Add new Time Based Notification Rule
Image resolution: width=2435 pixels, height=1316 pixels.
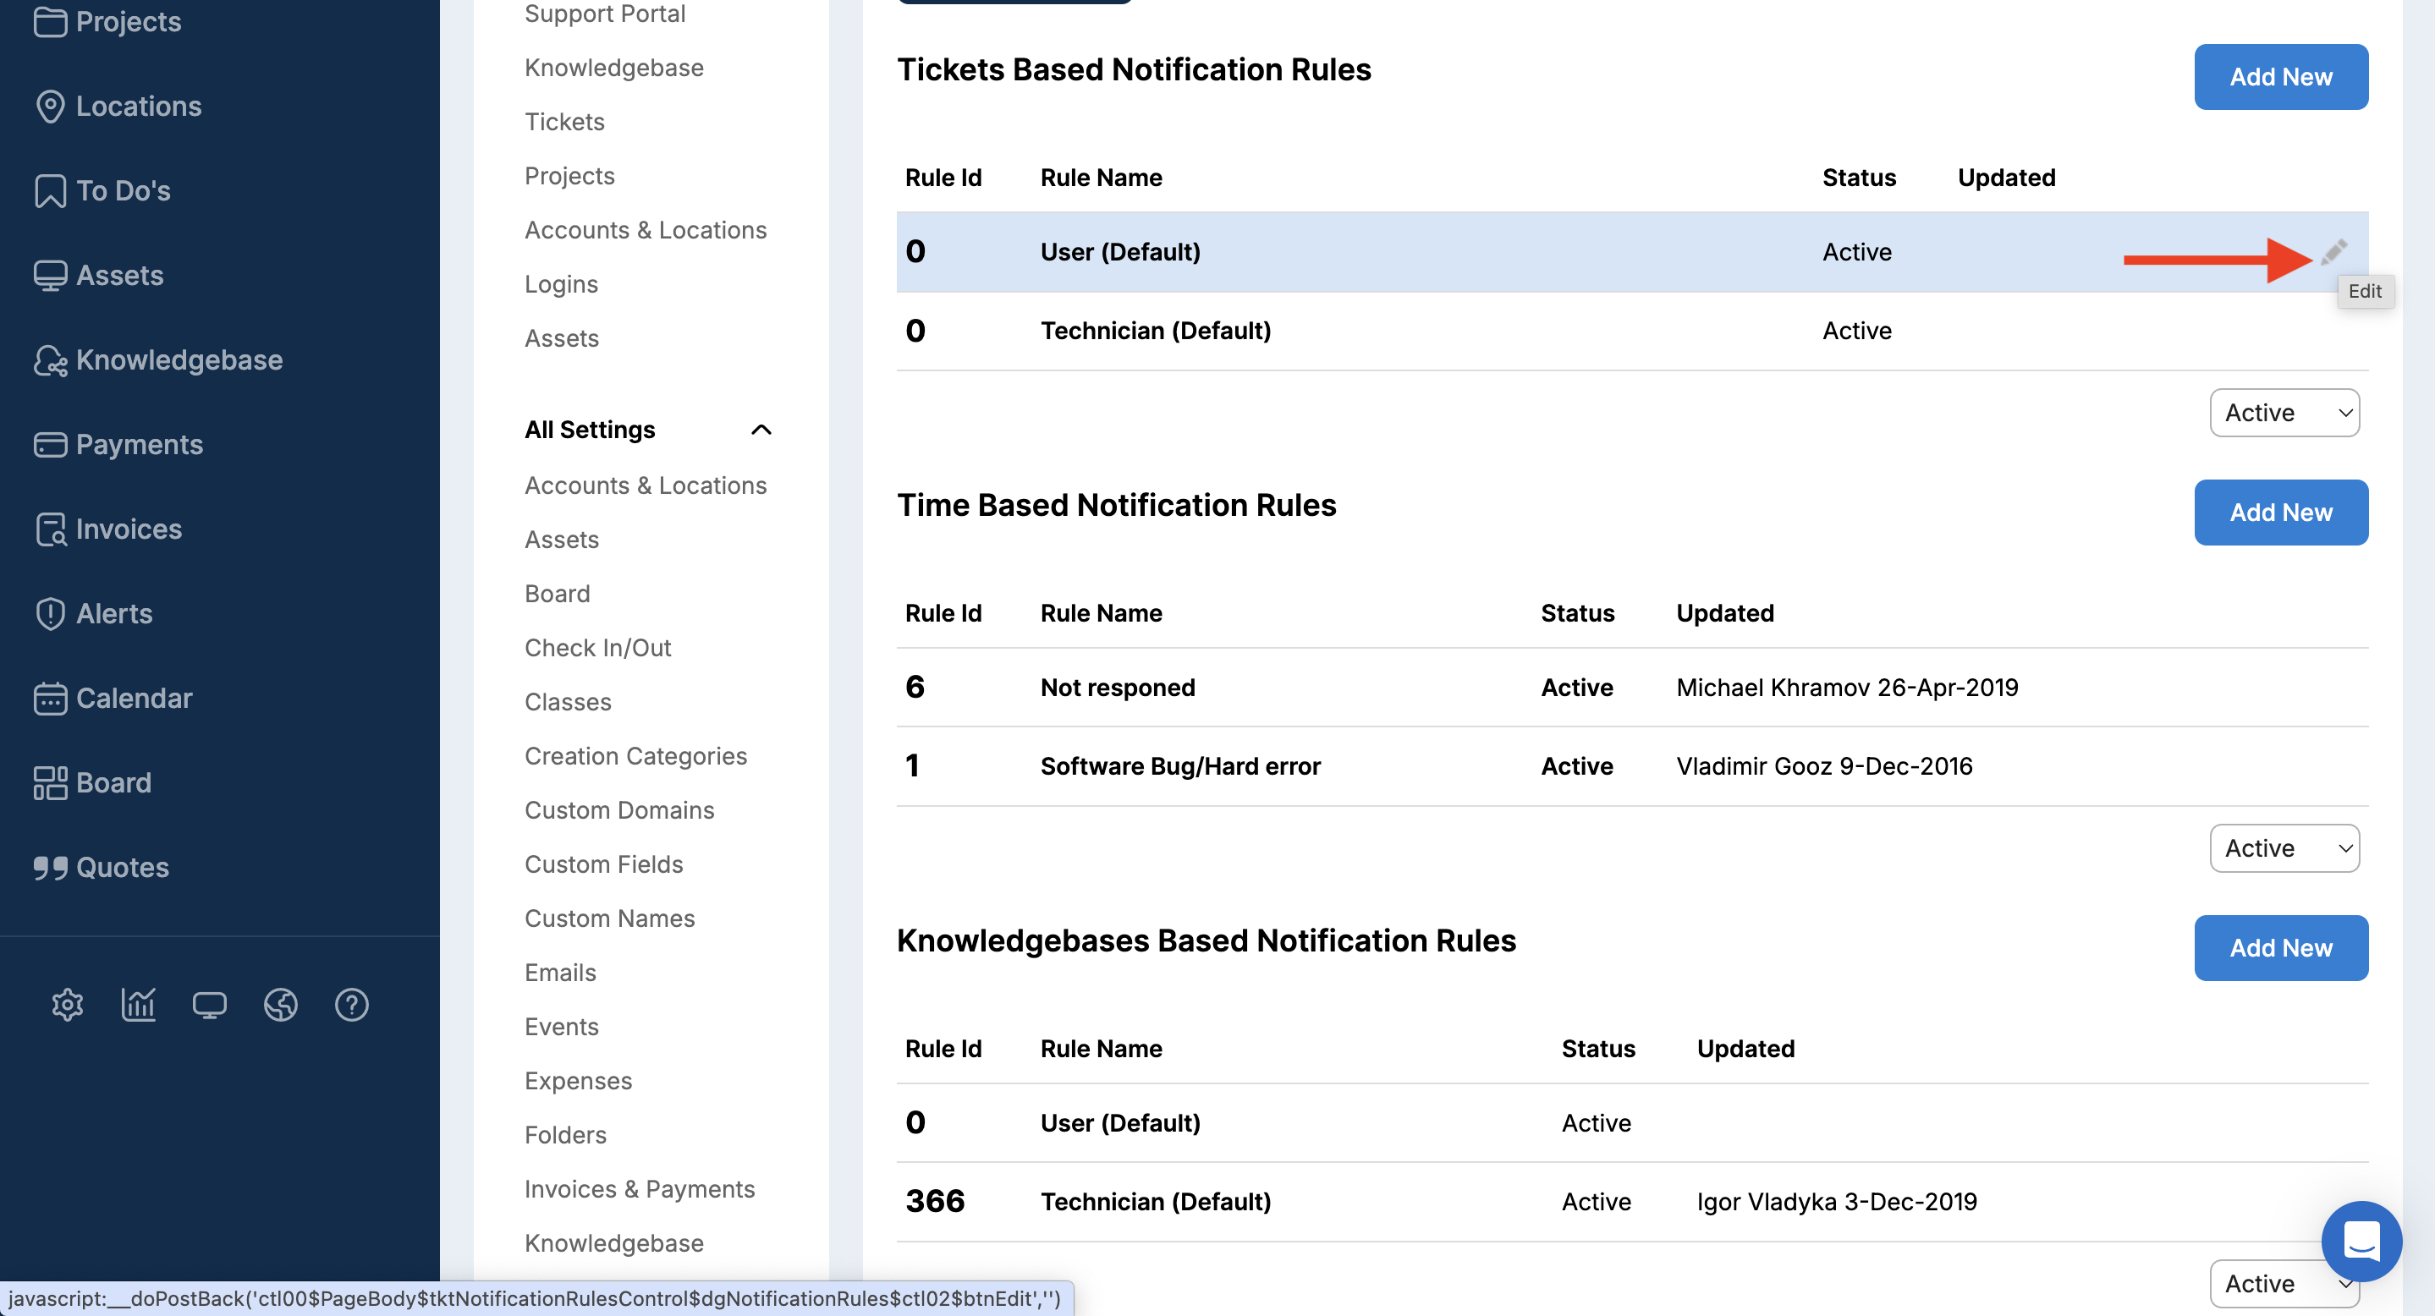pyautogui.click(x=2280, y=512)
